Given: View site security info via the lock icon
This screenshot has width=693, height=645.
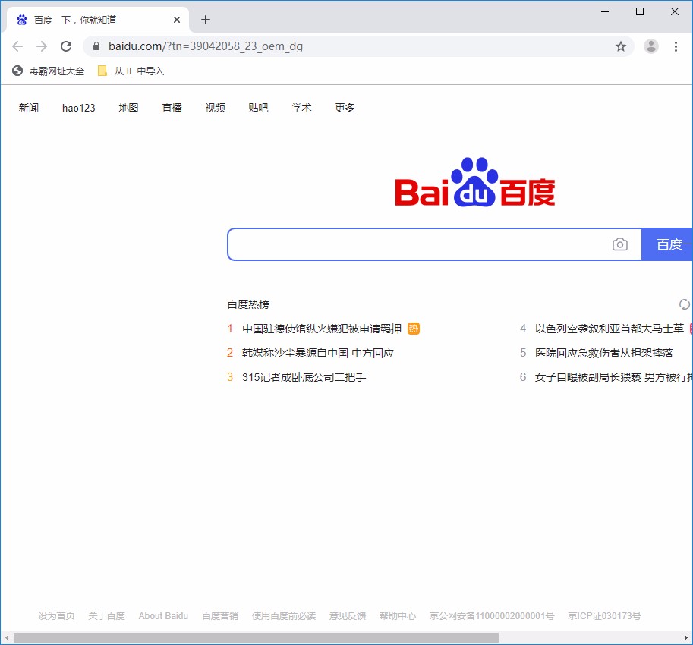Looking at the screenshot, I should pos(96,46).
